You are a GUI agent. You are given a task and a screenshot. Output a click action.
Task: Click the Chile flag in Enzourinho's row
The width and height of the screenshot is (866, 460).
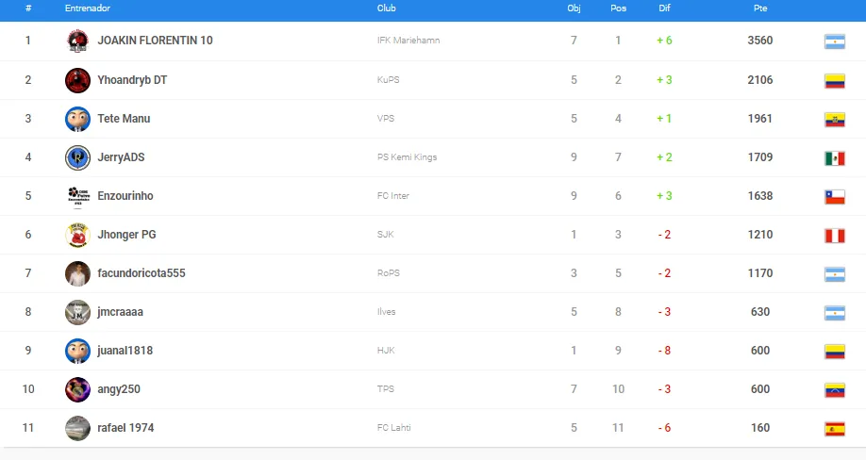(x=835, y=197)
